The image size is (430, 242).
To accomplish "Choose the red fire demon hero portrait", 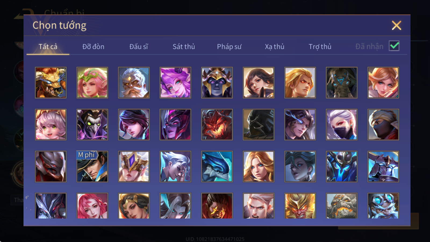I will click(217, 124).
